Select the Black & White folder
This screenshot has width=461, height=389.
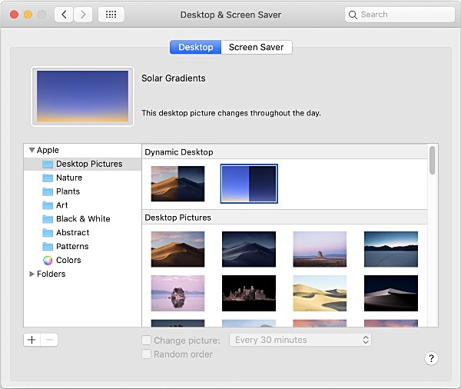tap(82, 218)
